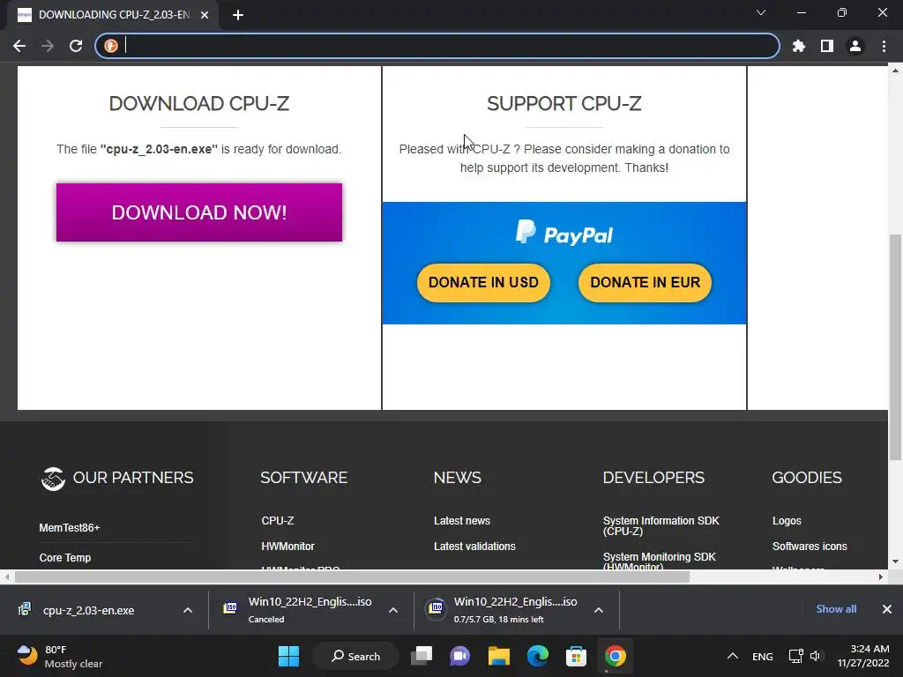Viewport: 903px width, 677px height.
Task: Click the DuckDuckGo icon in address bar
Action: [x=111, y=46]
